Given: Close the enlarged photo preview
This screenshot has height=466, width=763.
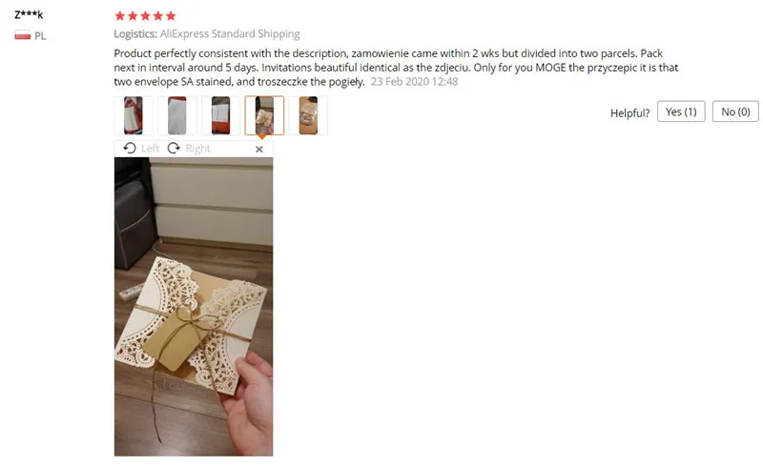Looking at the screenshot, I should pos(259,150).
